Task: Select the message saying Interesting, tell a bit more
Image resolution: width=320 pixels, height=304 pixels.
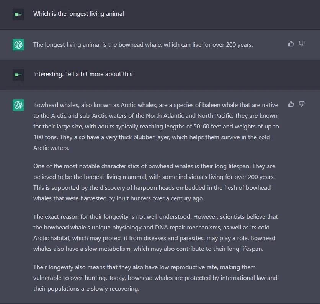Action: click(83, 74)
